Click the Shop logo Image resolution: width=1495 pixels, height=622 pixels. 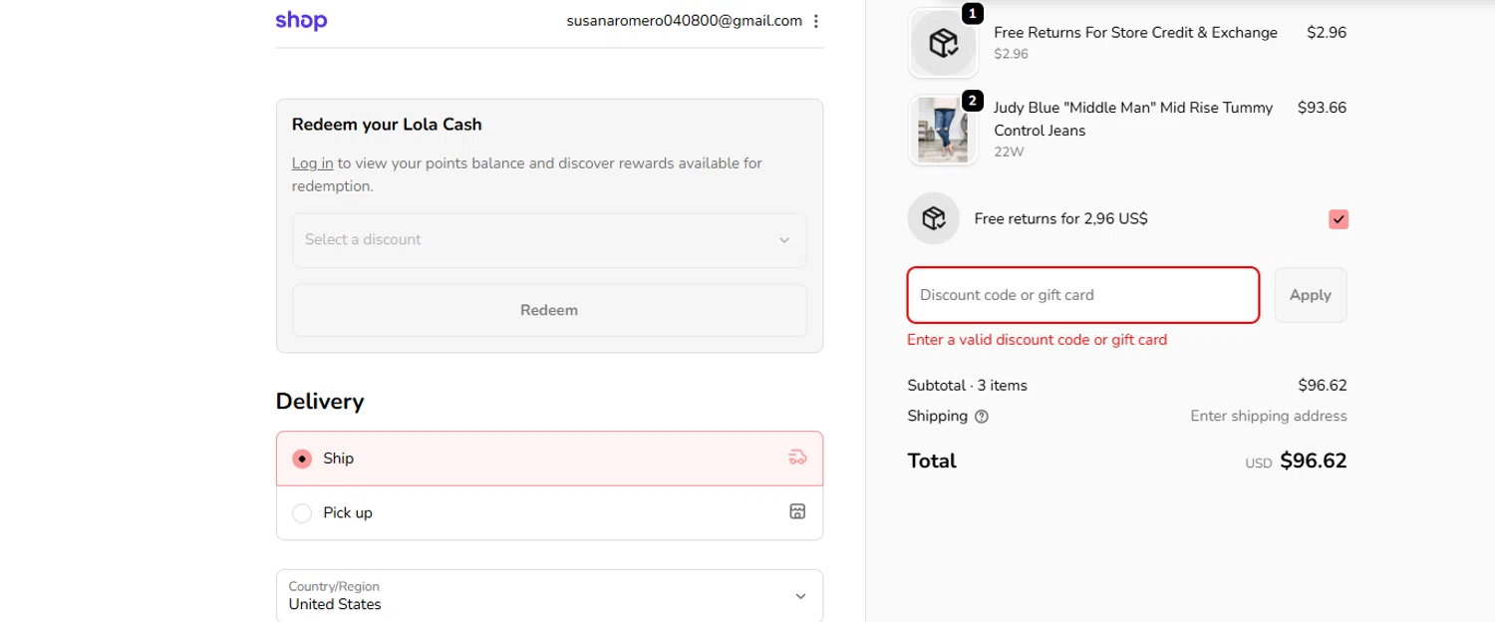click(301, 21)
